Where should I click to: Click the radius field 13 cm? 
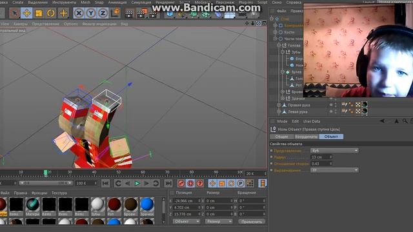point(321,157)
